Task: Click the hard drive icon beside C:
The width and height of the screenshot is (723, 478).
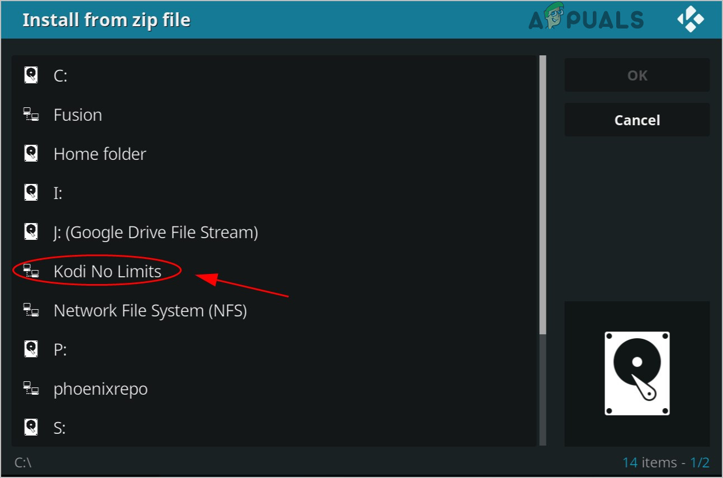Action: (x=31, y=75)
